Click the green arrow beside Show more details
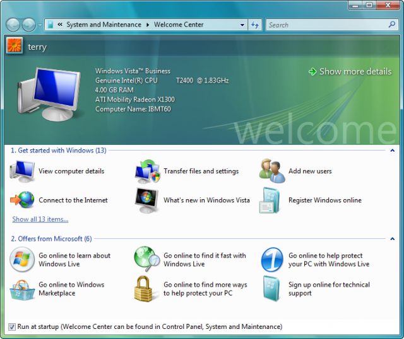This screenshot has width=404, height=339. [312, 71]
